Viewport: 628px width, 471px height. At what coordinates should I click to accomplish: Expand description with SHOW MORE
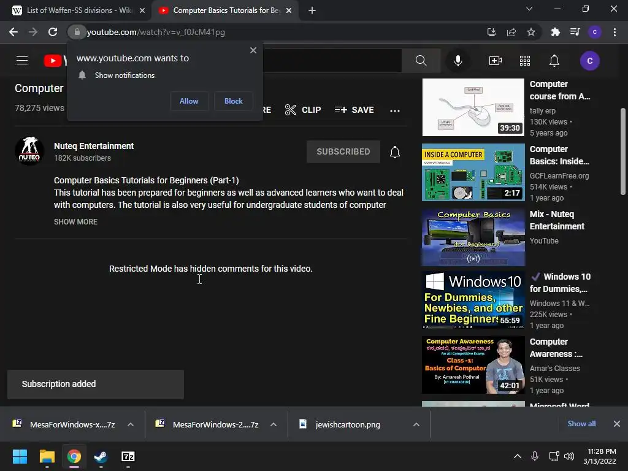(75, 221)
